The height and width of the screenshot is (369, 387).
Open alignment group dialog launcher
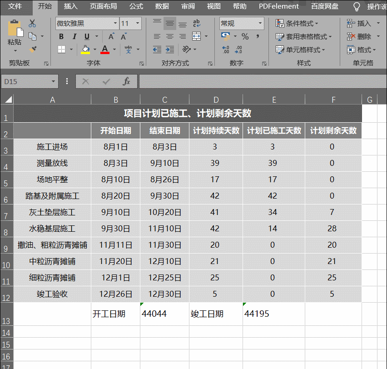tap(210, 64)
